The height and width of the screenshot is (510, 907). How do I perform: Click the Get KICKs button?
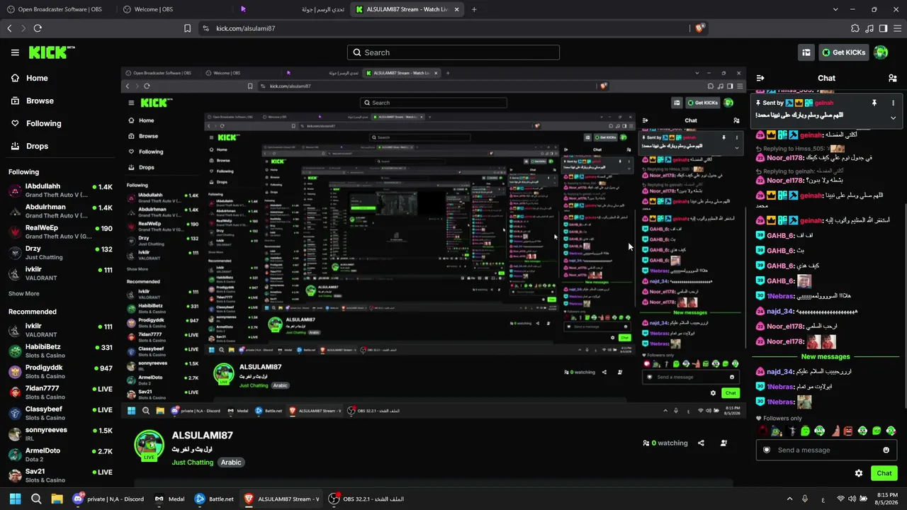point(843,52)
